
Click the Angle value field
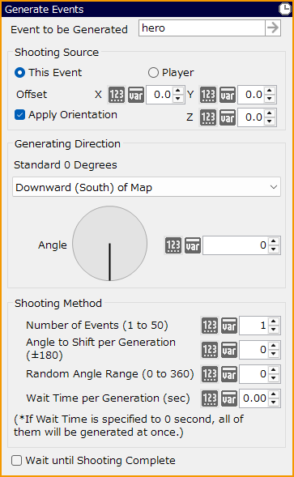coord(236,245)
